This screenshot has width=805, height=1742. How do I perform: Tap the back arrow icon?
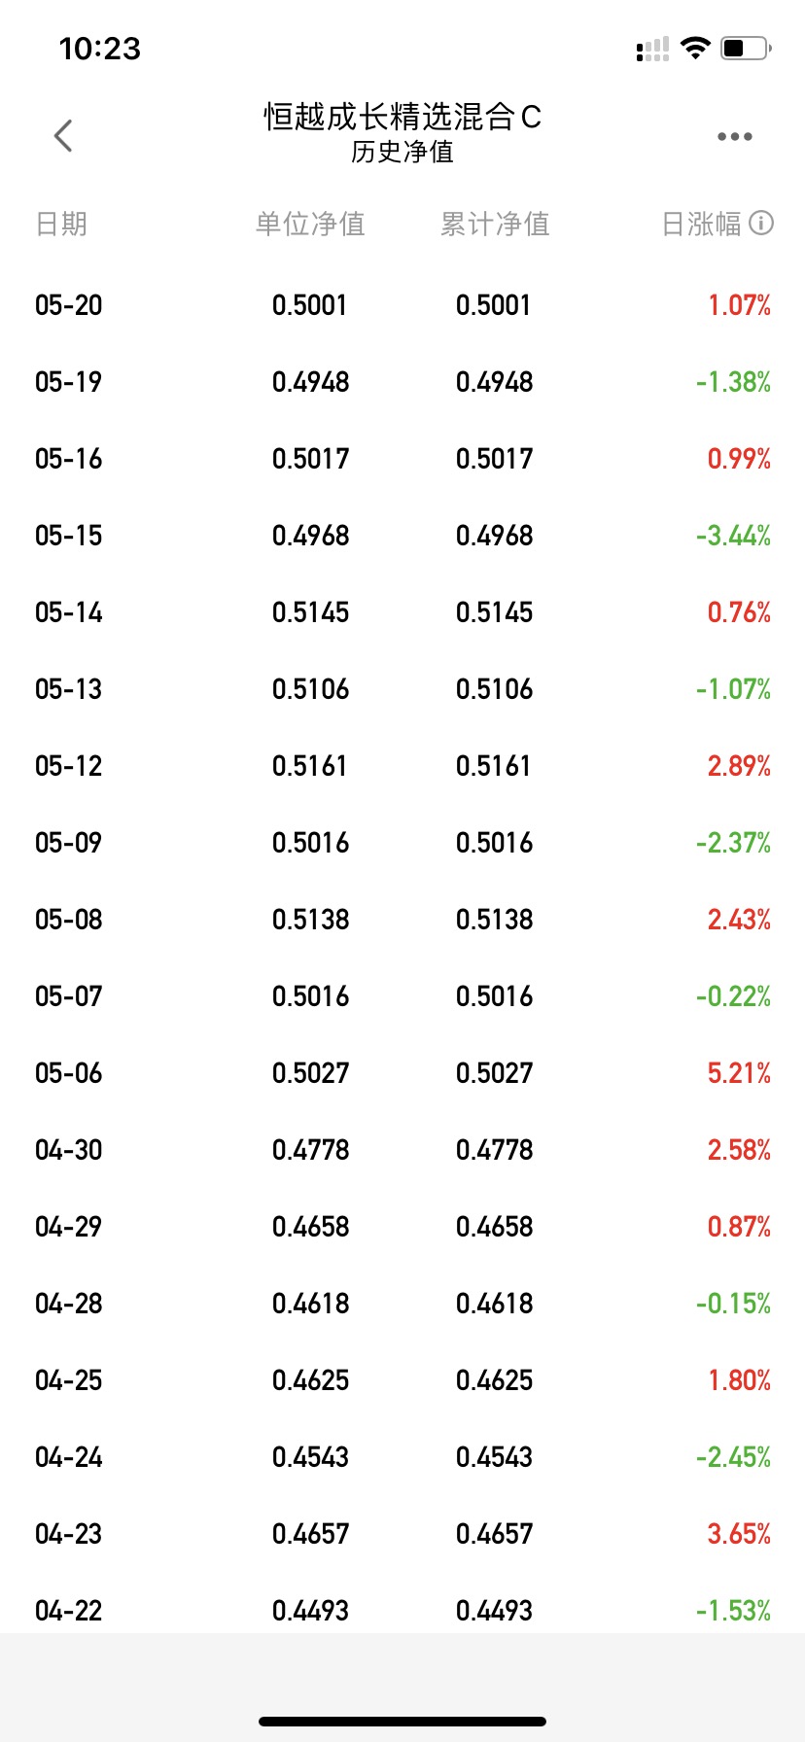(63, 136)
